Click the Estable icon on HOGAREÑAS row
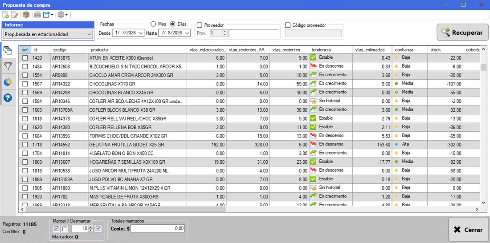This screenshot has height=243, width=490. point(313,162)
